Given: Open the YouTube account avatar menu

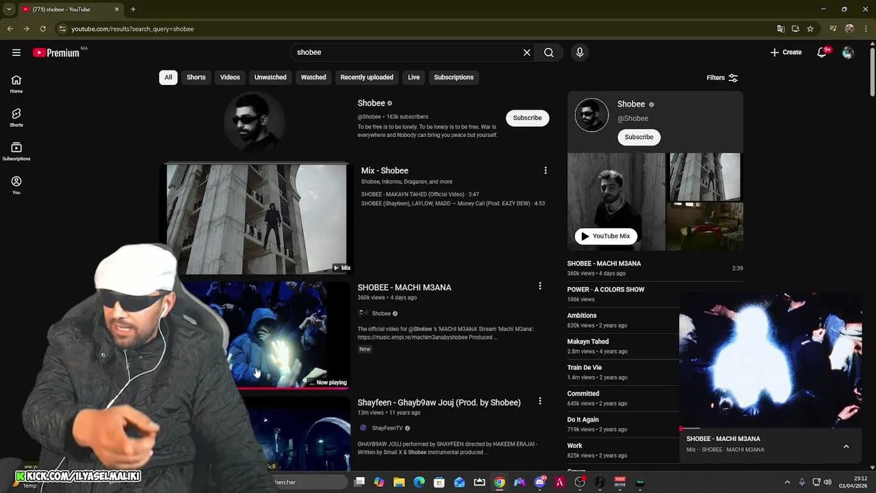Looking at the screenshot, I should pyautogui.click(x=848, y=53).
